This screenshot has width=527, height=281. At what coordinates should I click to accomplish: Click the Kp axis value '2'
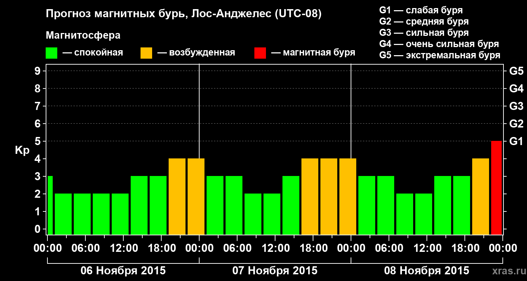click(x=38, y=194)
